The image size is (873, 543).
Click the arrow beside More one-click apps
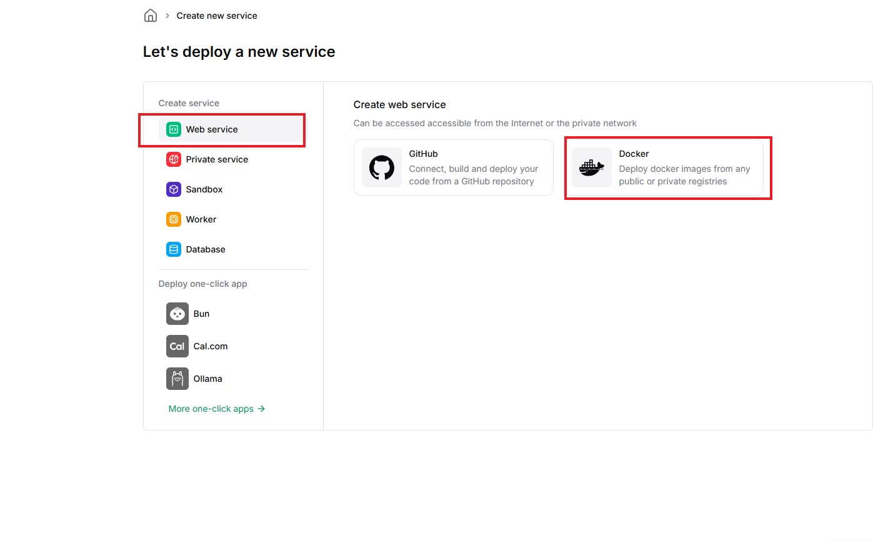(x=261, y=409)
